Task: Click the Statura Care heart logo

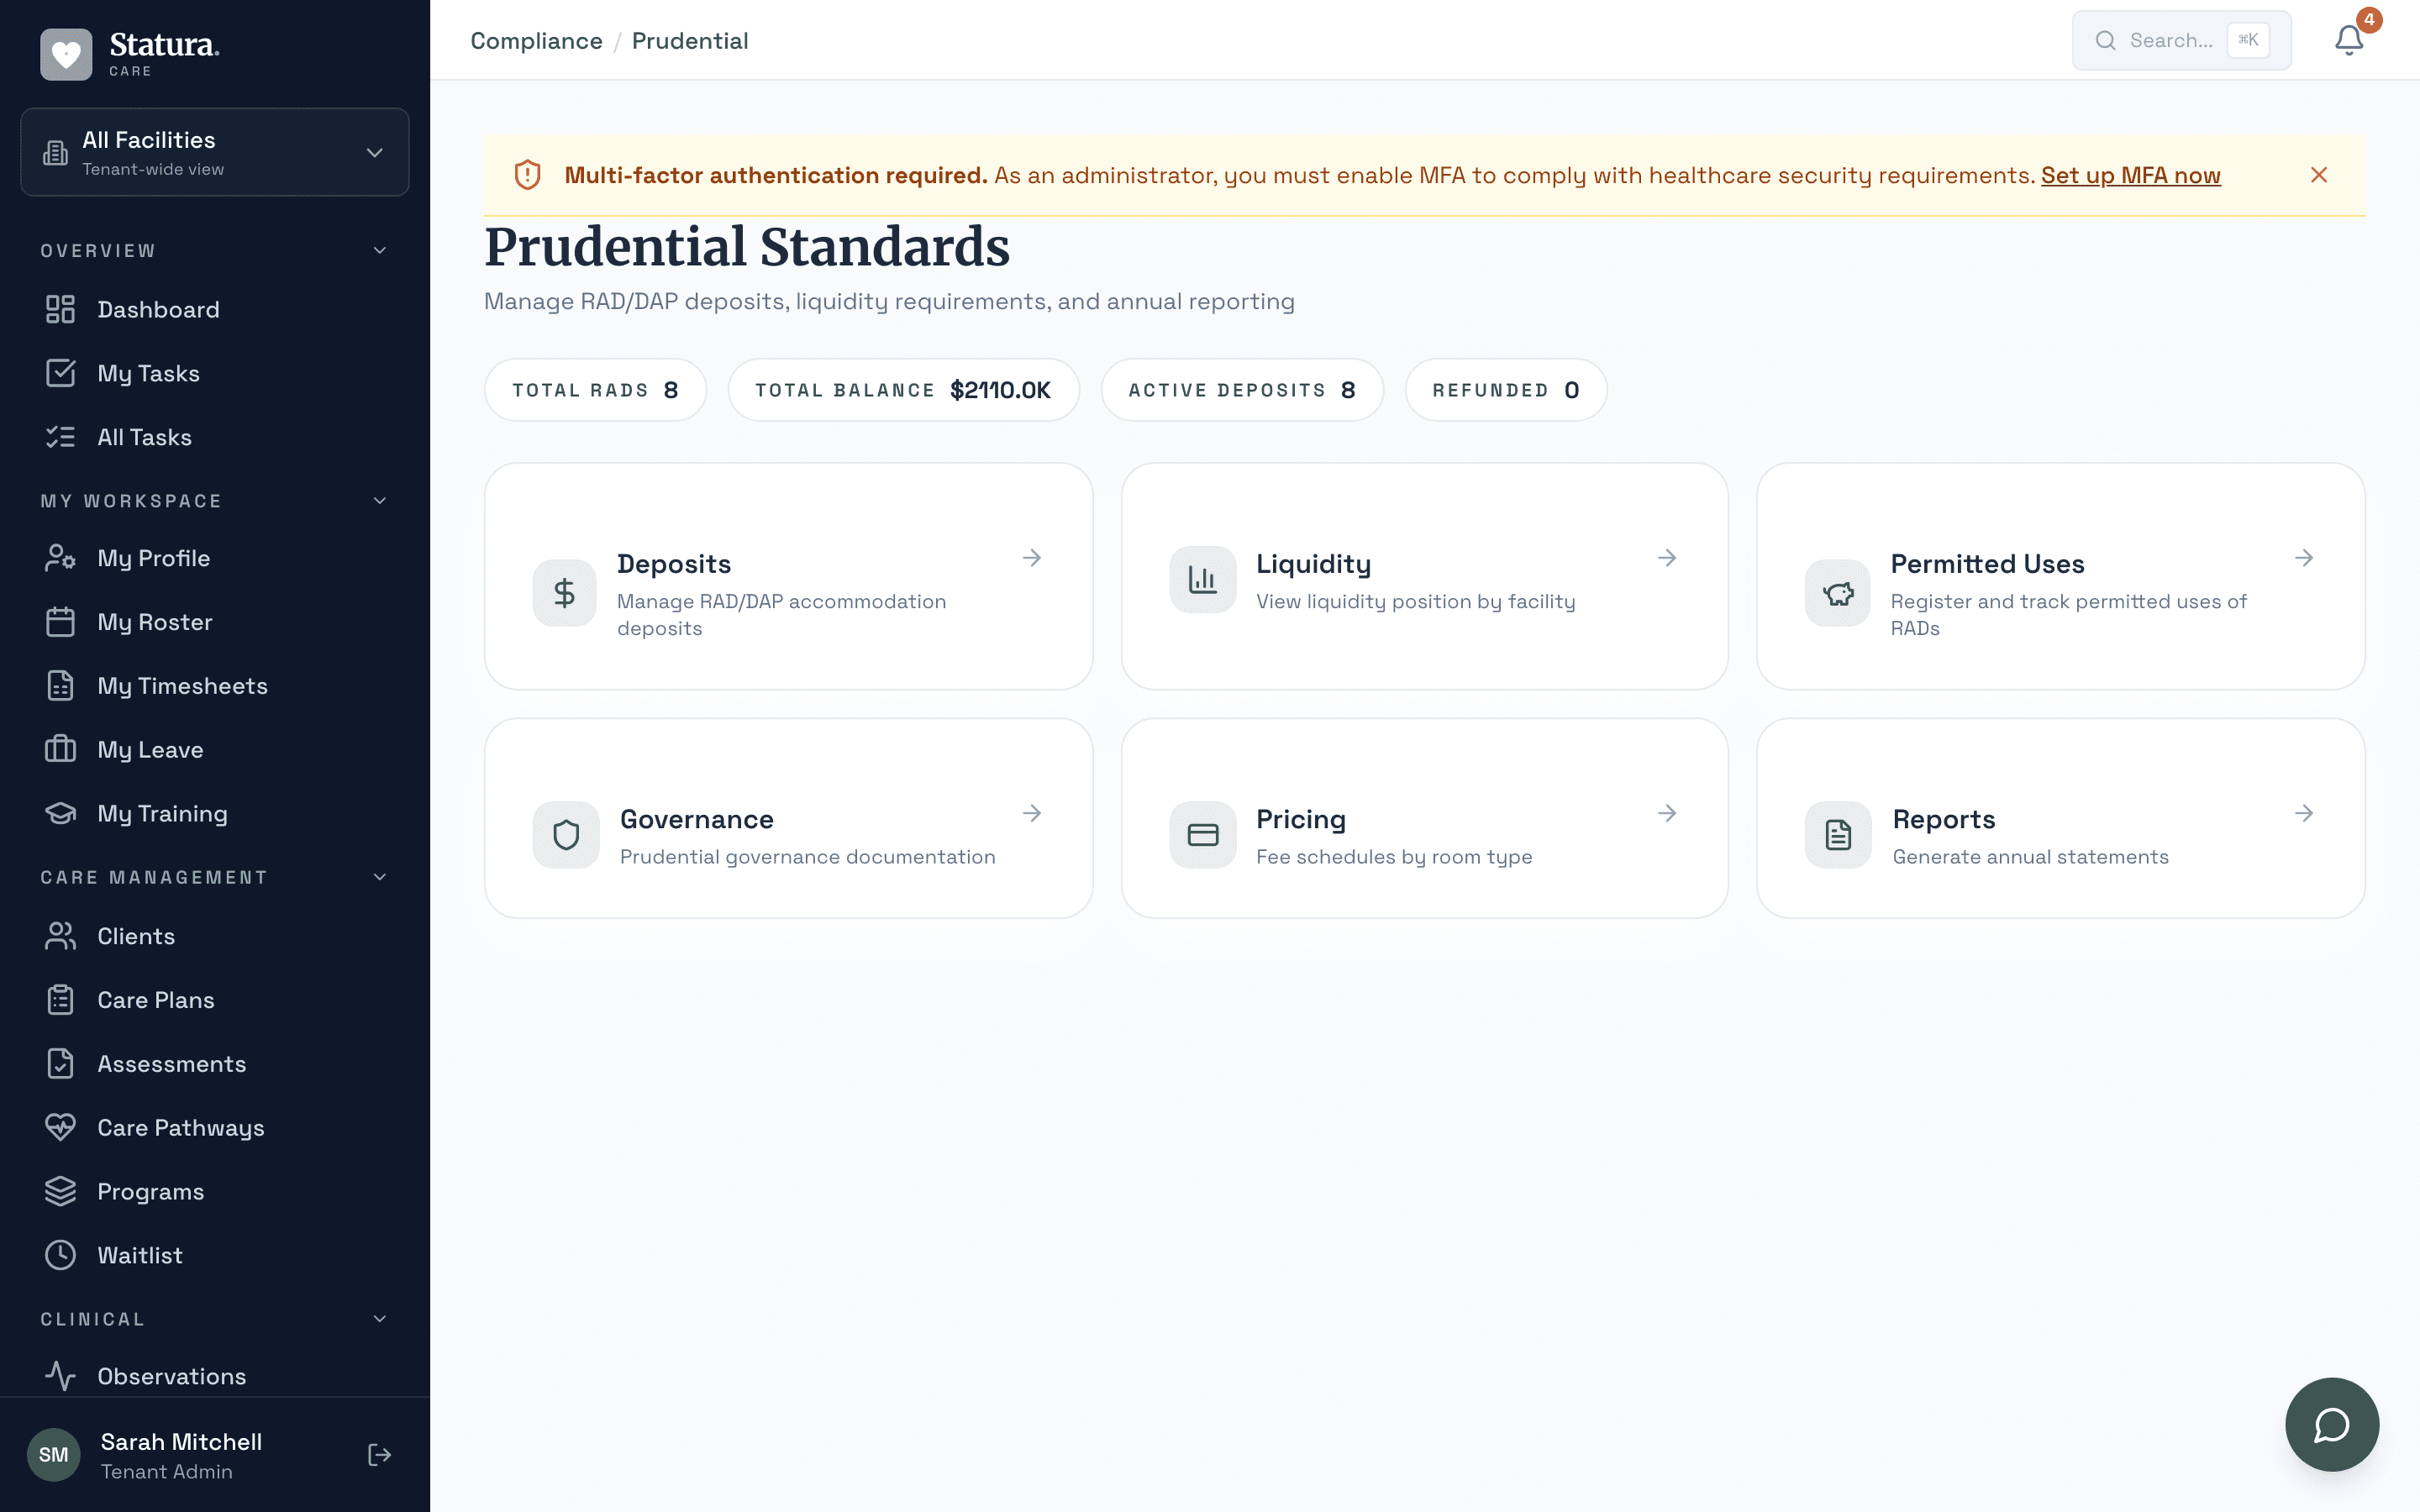Action: [x=65, y=54]
